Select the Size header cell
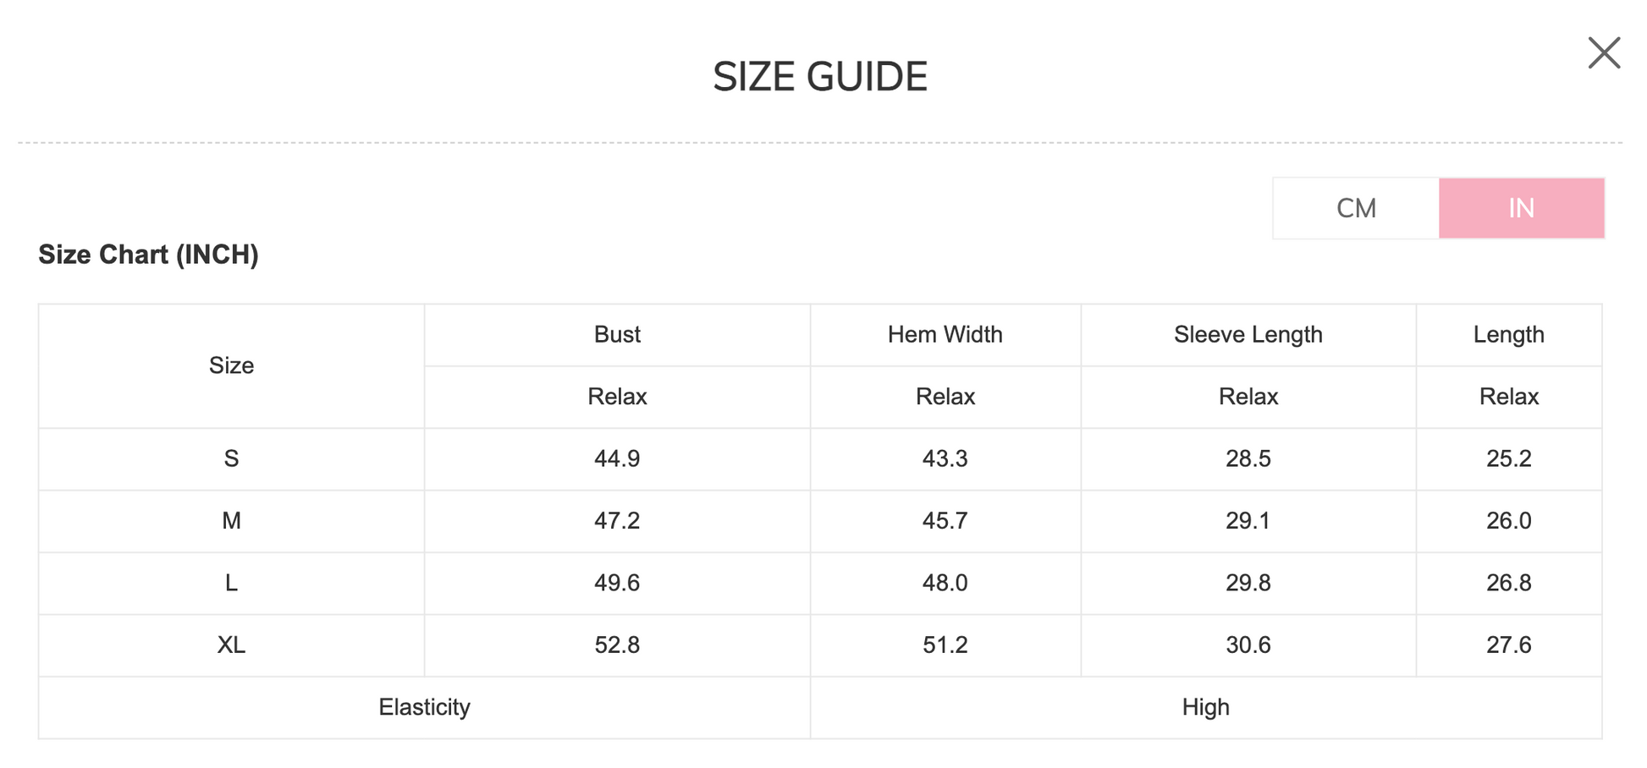The width and height of the screenshot is (1647, 768). [x=231, y=365]
